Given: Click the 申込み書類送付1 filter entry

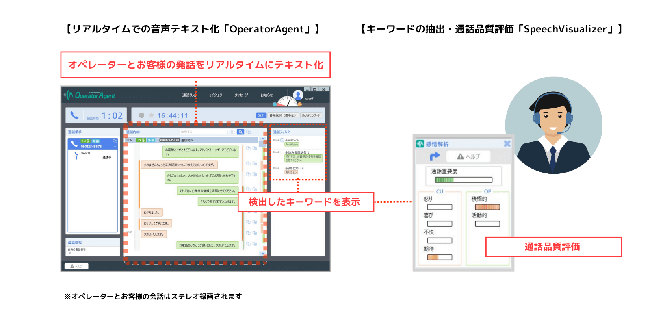Looking at the screenshot, I should click(x=297, y=152).
